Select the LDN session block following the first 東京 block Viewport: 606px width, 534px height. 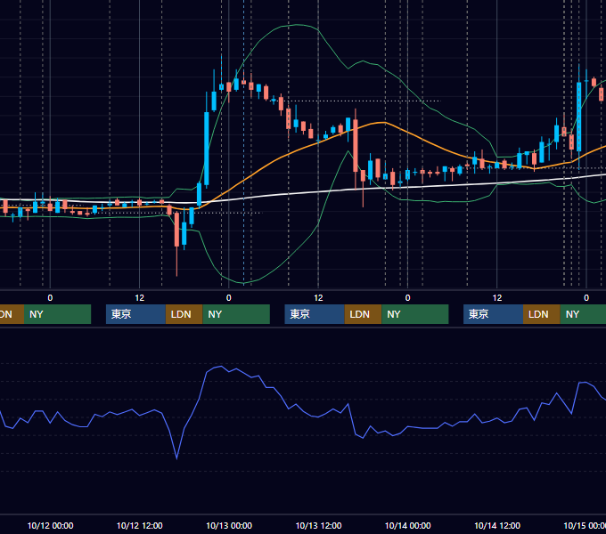pyautogui.click(x=184, y=314)
